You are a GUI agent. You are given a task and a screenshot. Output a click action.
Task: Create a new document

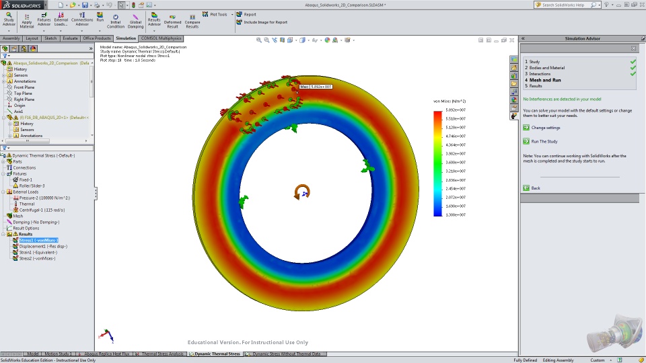click(x=61, y=5)
